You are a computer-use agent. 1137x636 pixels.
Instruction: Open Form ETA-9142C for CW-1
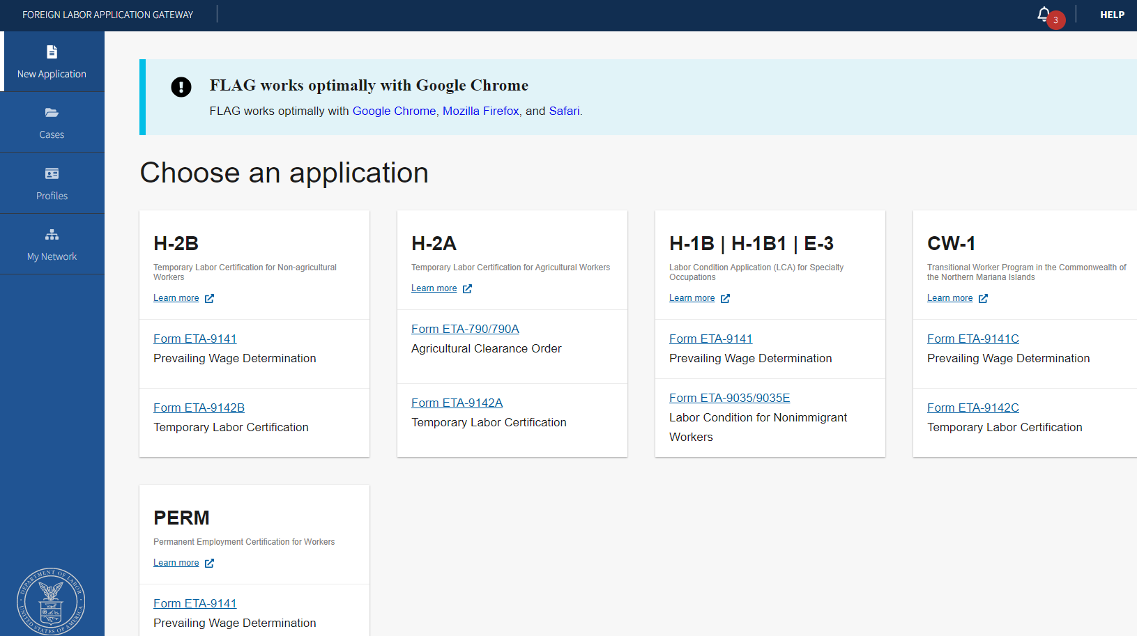[972, 408]
